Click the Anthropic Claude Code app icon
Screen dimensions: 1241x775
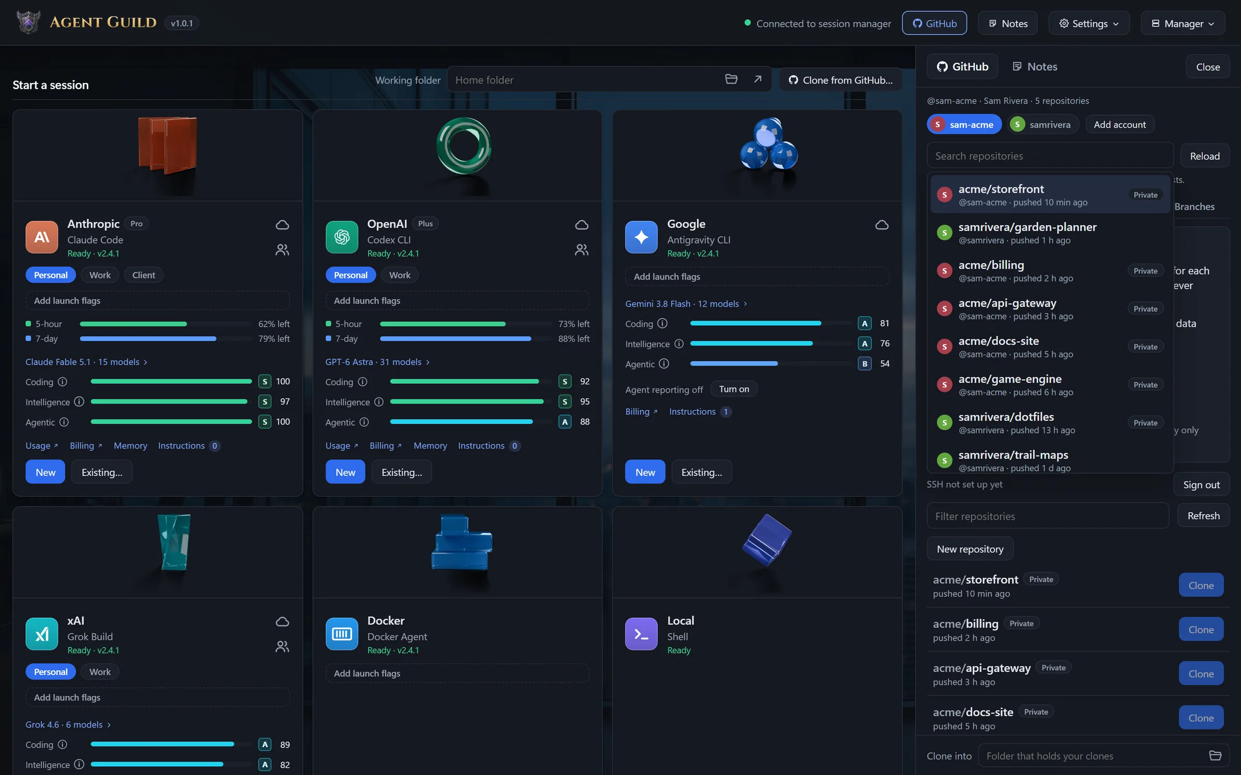[42, 237]
